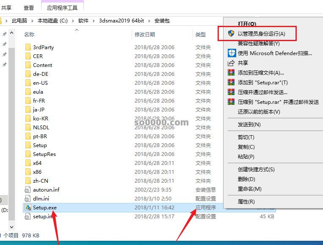Choose 添加到 "Setup.rar"(T) entry
Screen dimensions: 323x245
262,83
